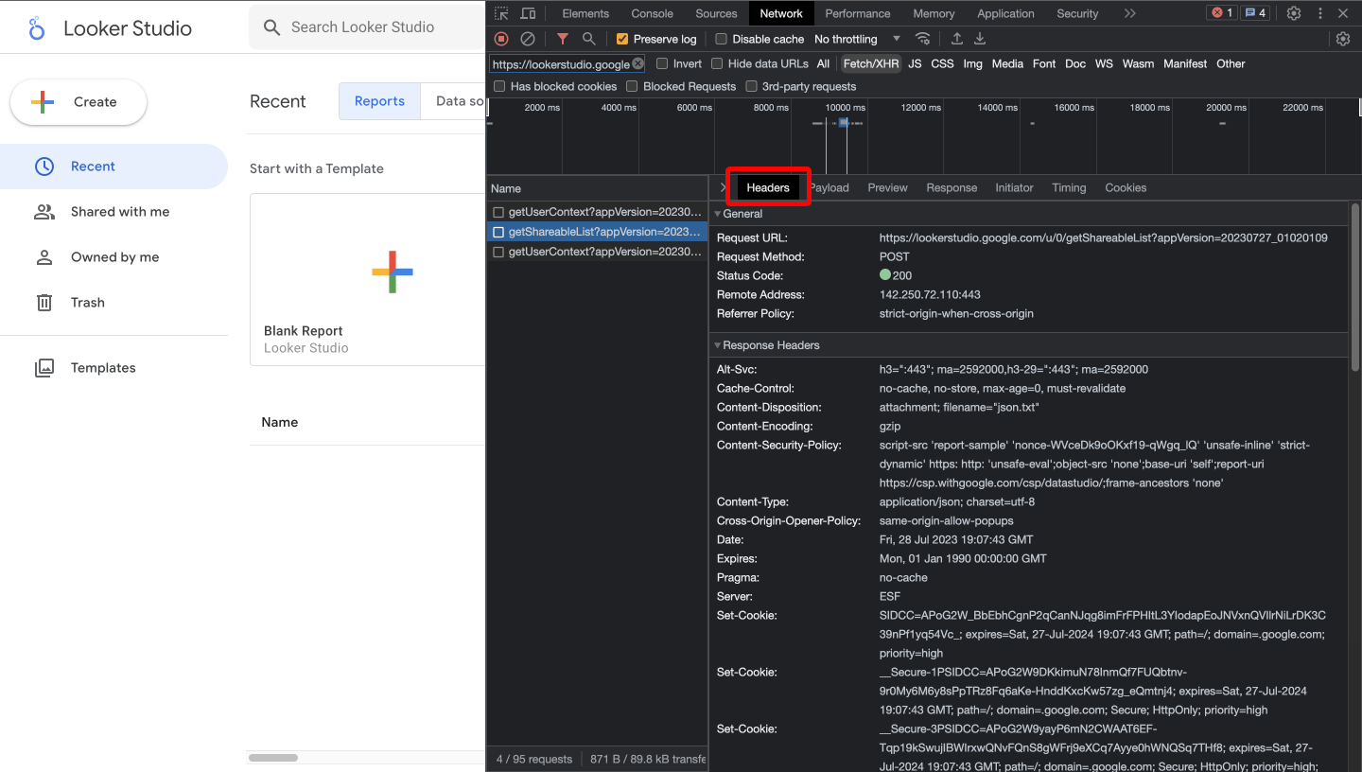Open the network search magnifier icon

tap(589, 39)
